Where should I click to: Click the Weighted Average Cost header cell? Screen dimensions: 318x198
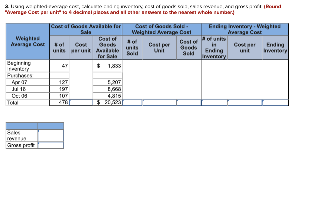click(27, 42)
